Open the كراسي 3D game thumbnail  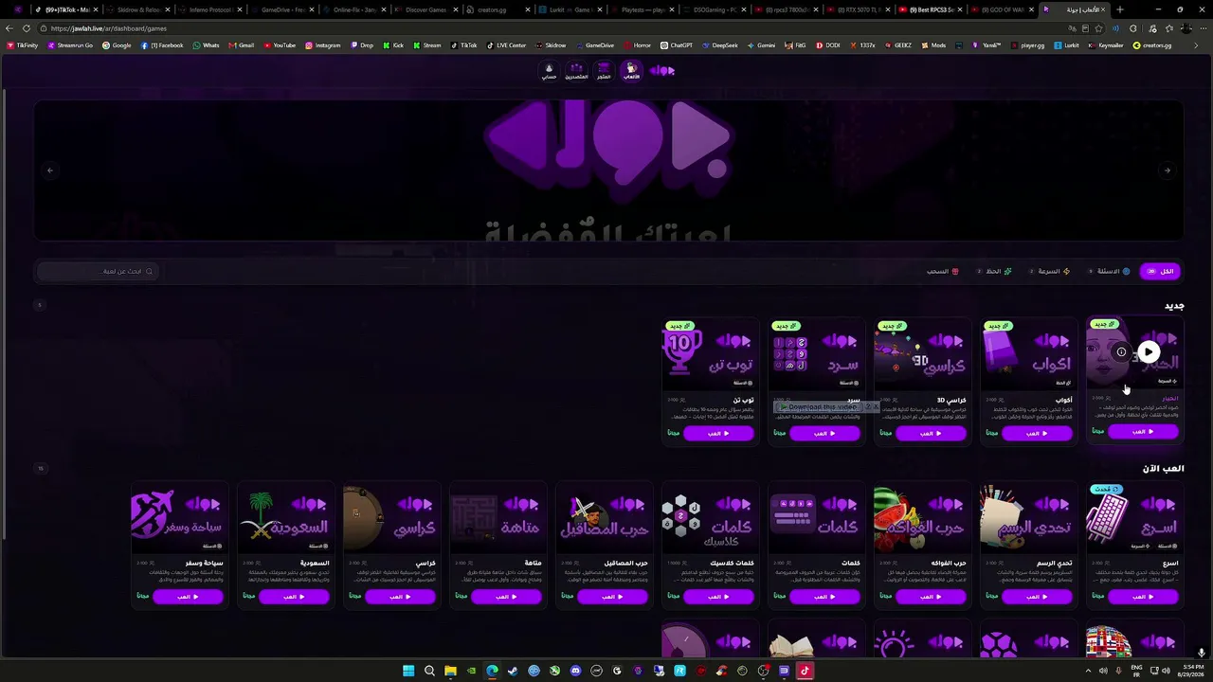[922, 352]
